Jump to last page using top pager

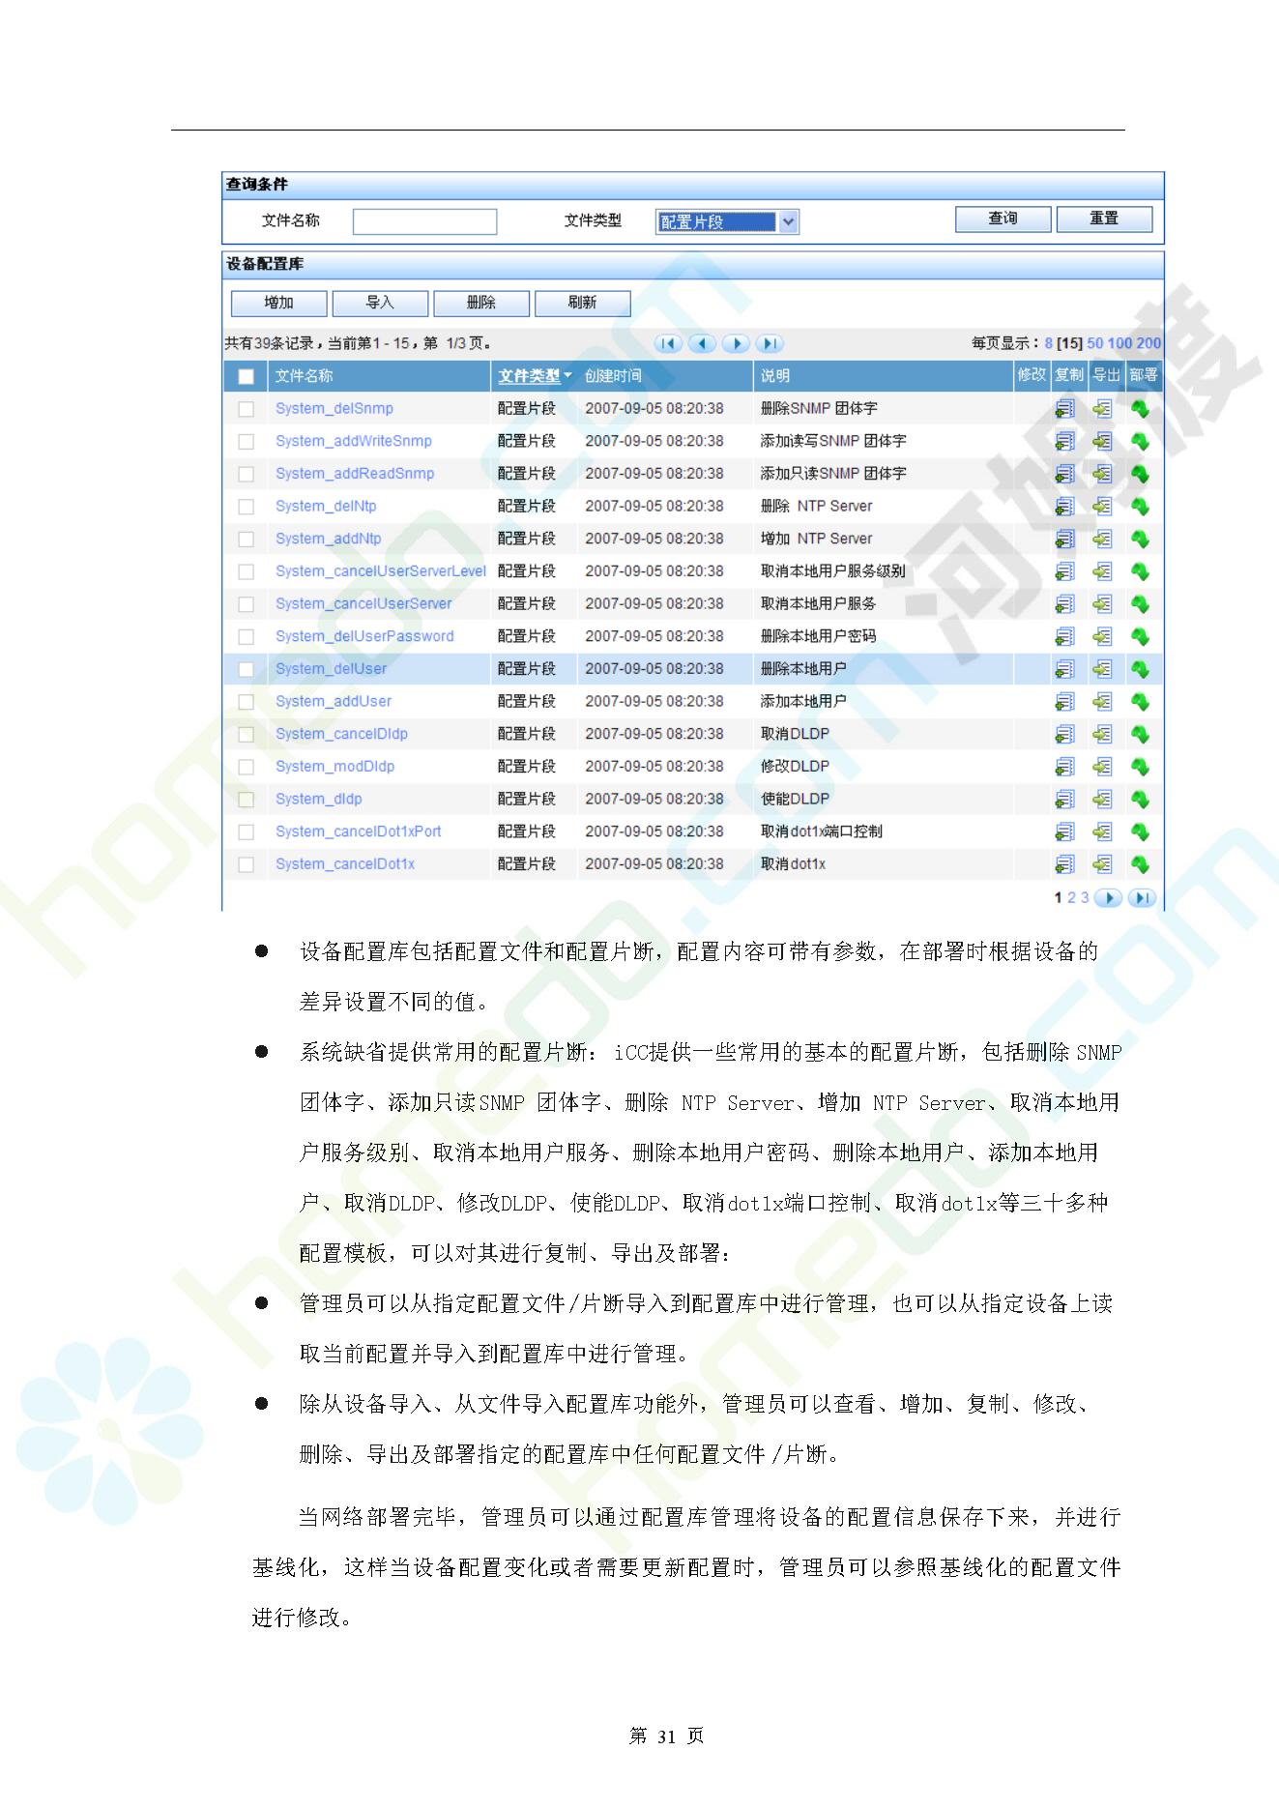coord(770,343)
